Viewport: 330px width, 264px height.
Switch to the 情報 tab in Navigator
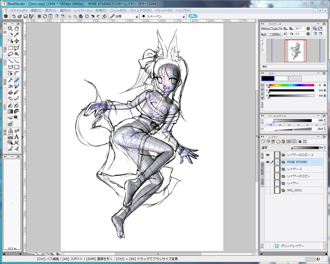coord(264,67)
